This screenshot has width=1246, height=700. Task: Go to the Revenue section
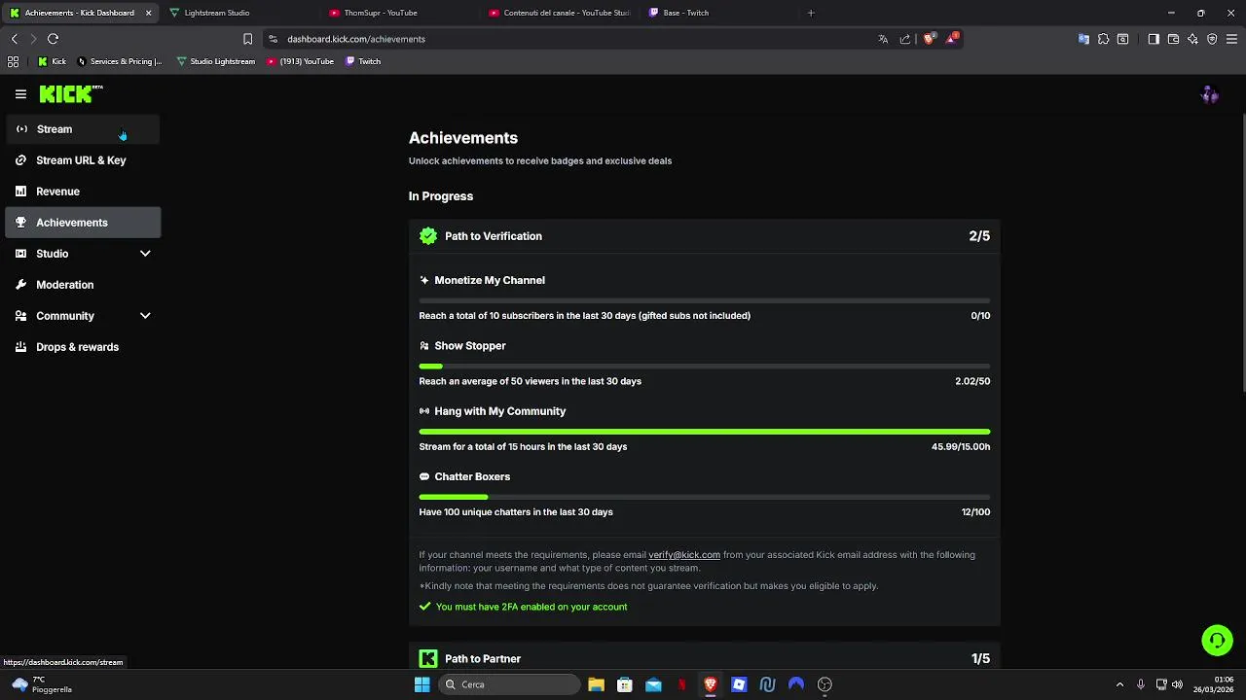coord(83,192)
